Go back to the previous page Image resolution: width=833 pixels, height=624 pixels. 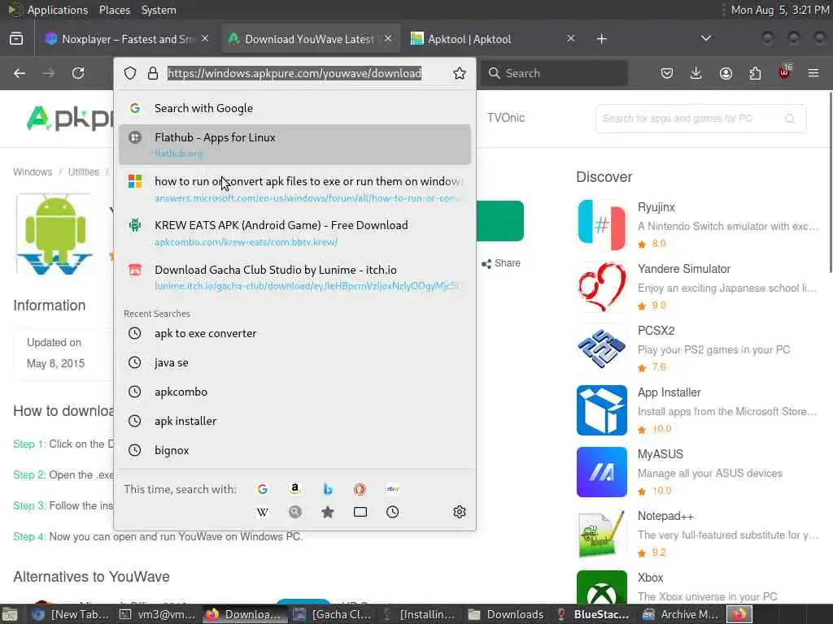(x=20, y=73)
